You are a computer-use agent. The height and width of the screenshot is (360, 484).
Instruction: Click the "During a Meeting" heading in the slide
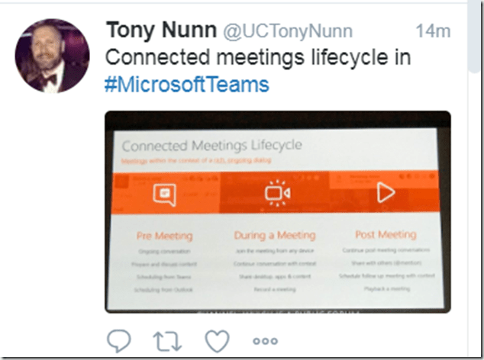[274, 236]
